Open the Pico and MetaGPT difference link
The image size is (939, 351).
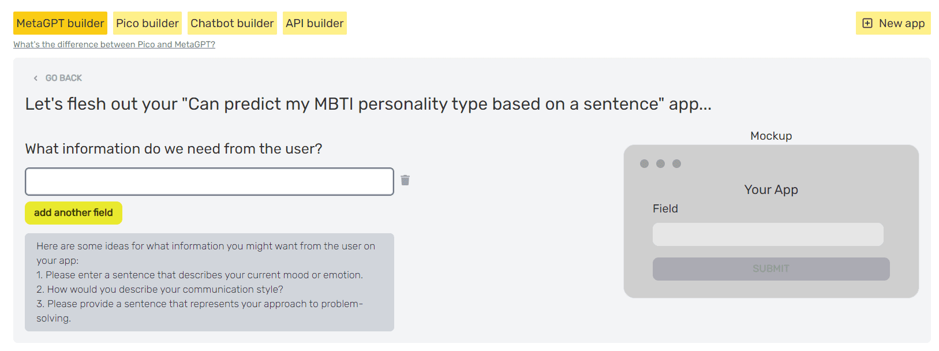[114, 44]
